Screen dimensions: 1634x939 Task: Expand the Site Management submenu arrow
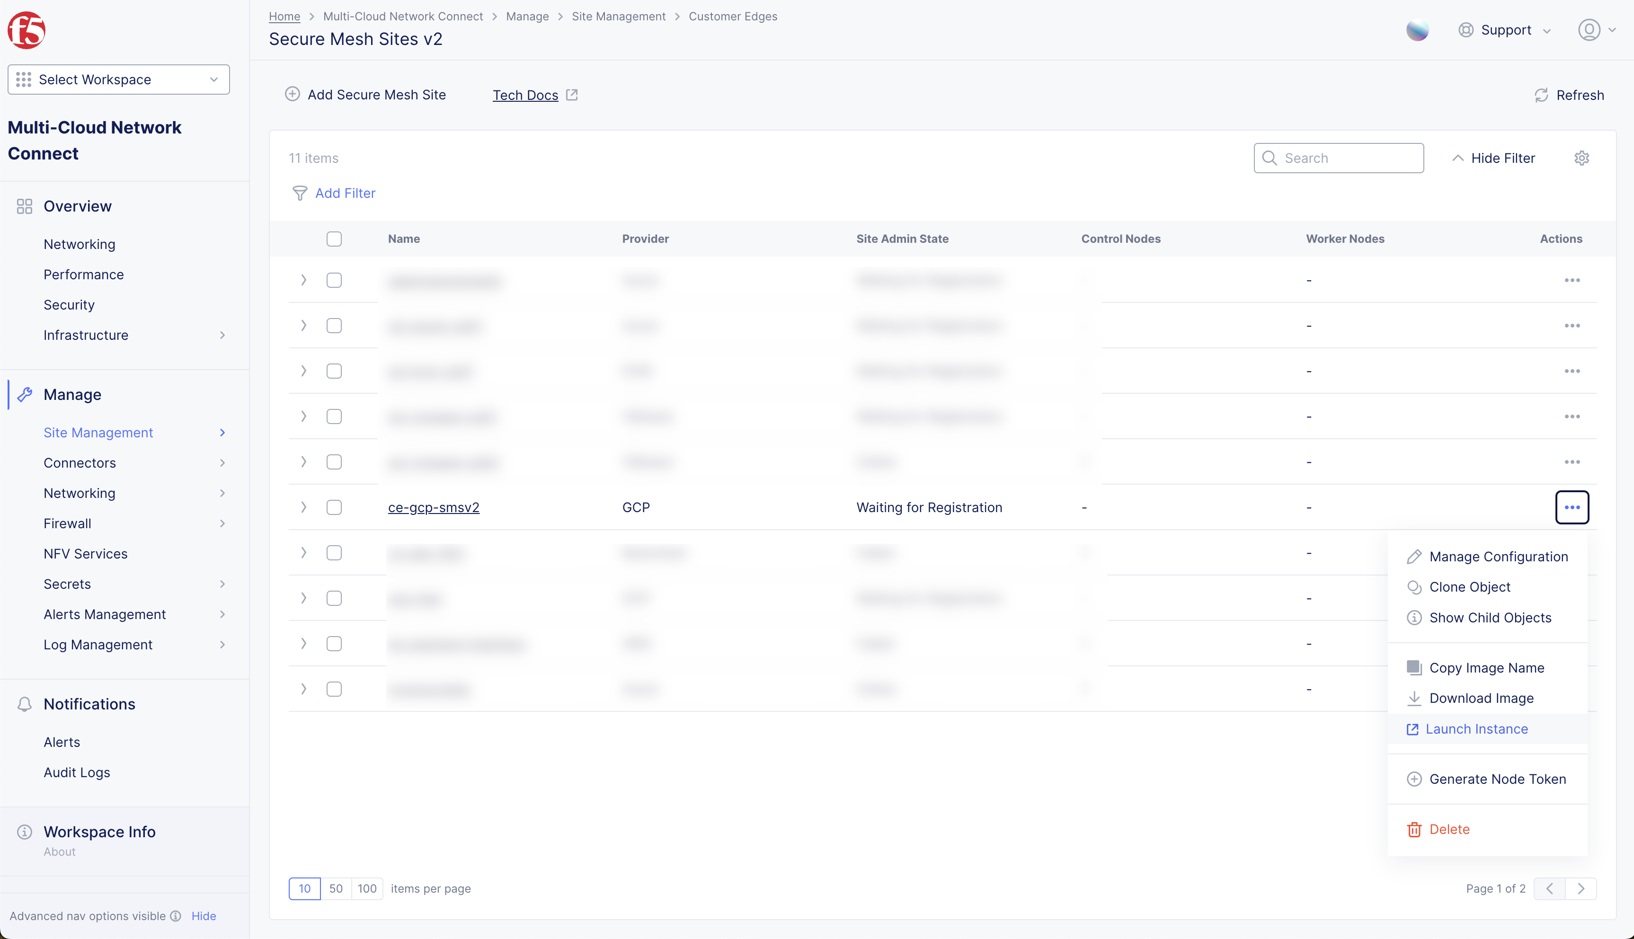coord(222,433)
